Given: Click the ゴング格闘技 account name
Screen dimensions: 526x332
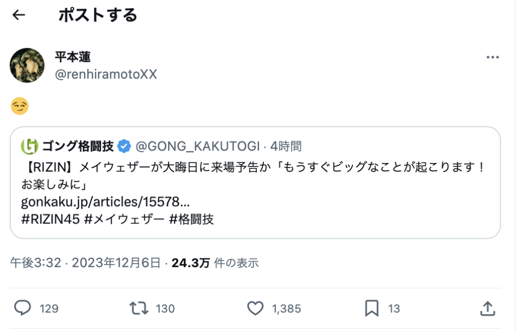Looking at the screenshot, I should click(x=78, y=146).
